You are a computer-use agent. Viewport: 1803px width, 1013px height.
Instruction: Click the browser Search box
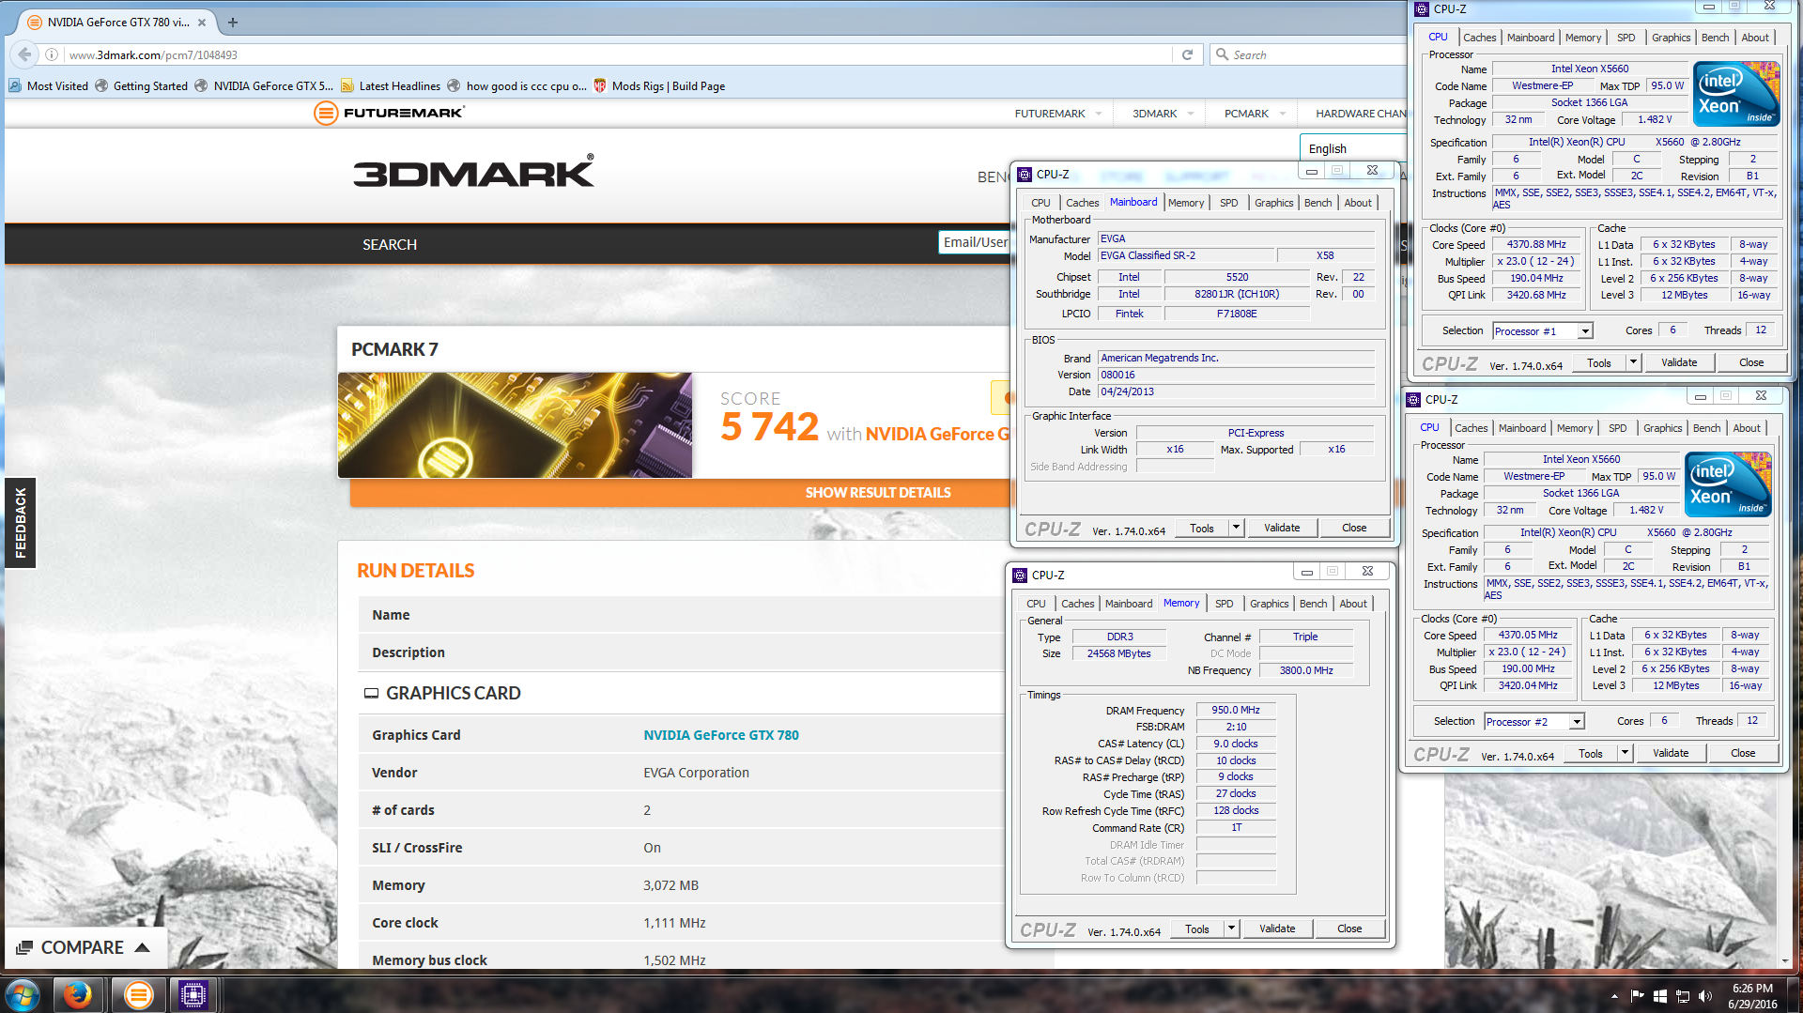(1310, 54)
